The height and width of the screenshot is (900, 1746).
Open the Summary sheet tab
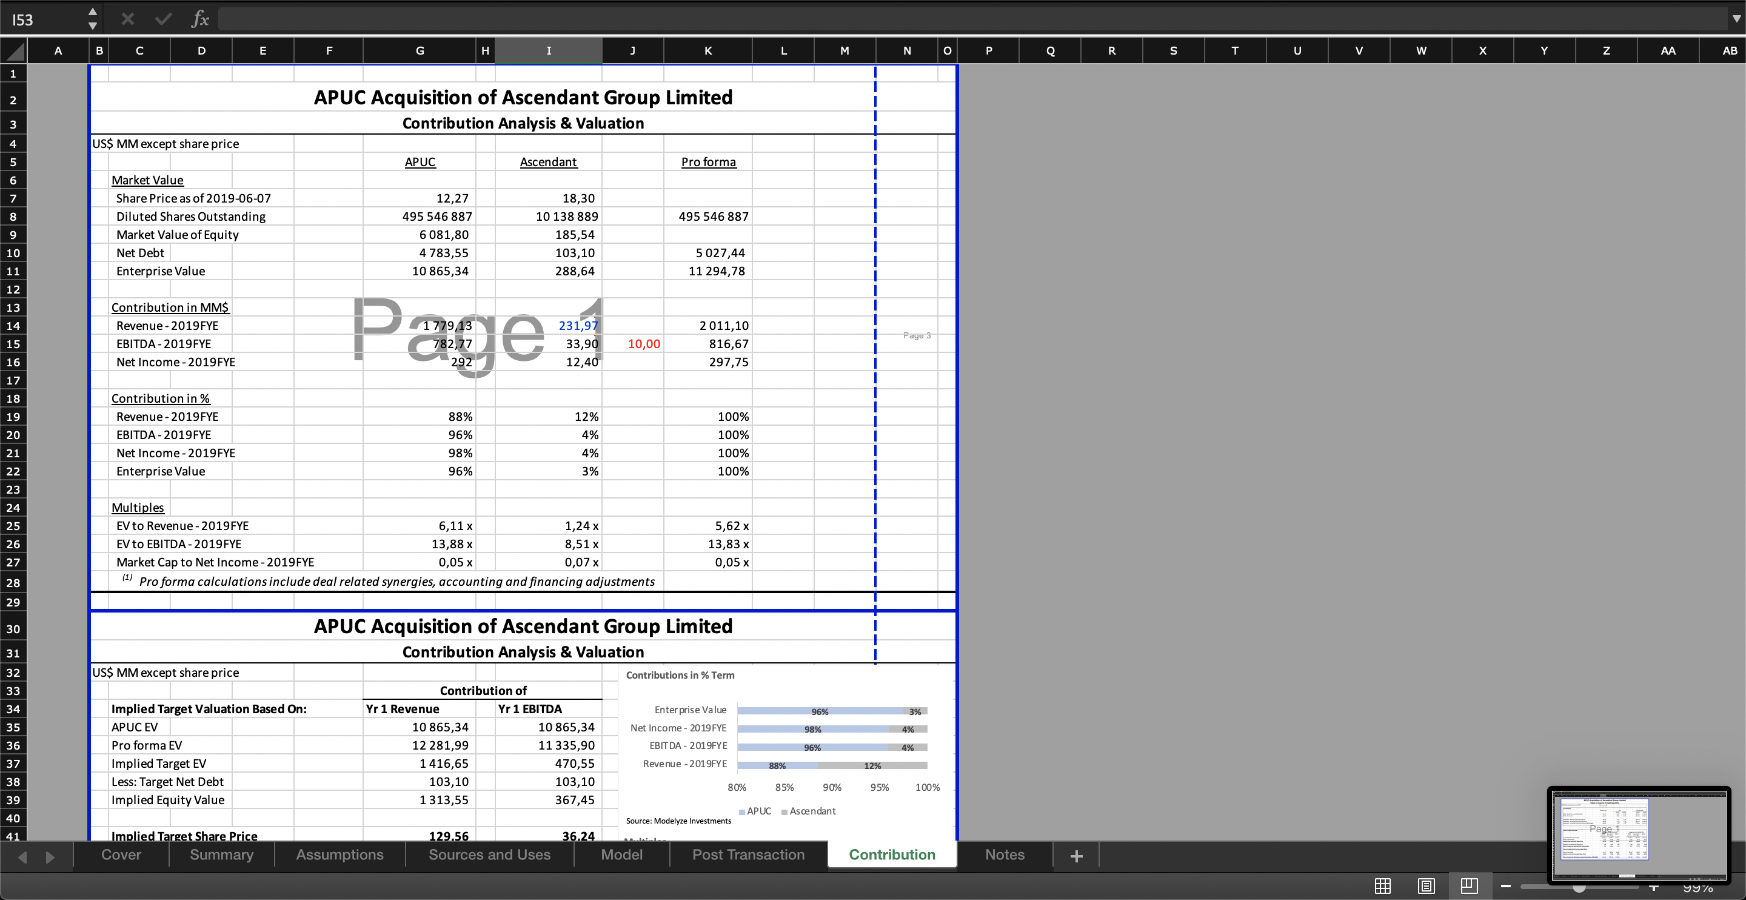(222, 855)
